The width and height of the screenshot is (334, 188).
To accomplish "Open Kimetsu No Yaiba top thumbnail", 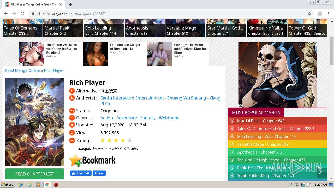I will [267, 28].
